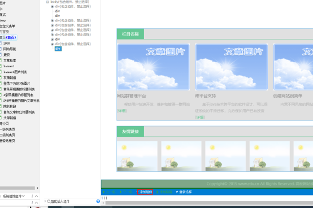Image resolution: width=313 pixels, height=208 pixels.
Task: Click the 重新选择 button
Action: (x=184, y=192)
